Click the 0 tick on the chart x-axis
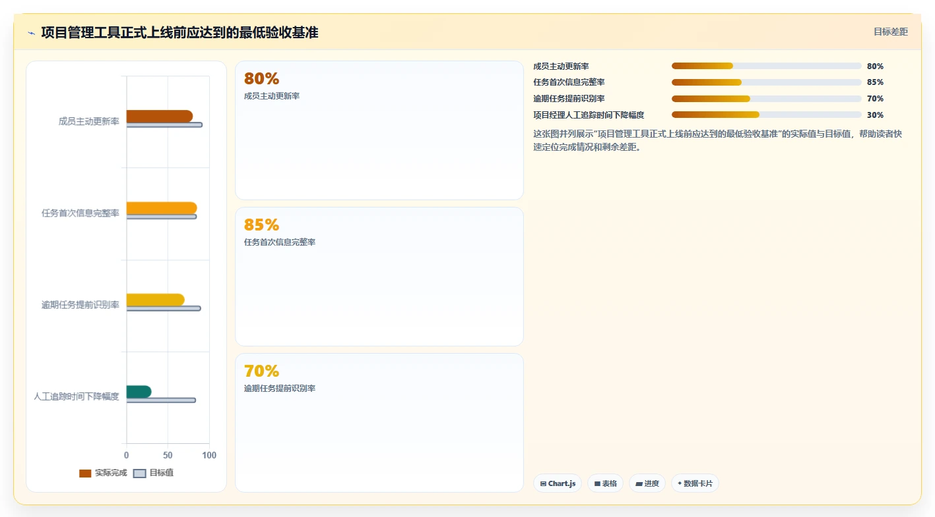The height and width of the screenshot is (517, 935). pos(127,455)
